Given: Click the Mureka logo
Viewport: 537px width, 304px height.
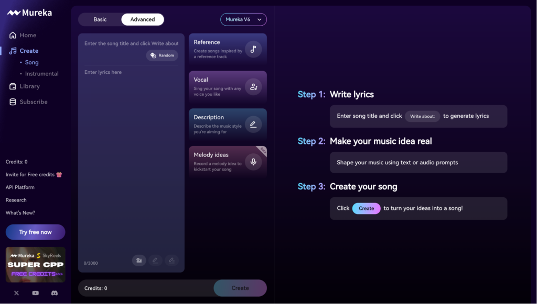Looking at the screenshot, I should (x=30, y=13).
